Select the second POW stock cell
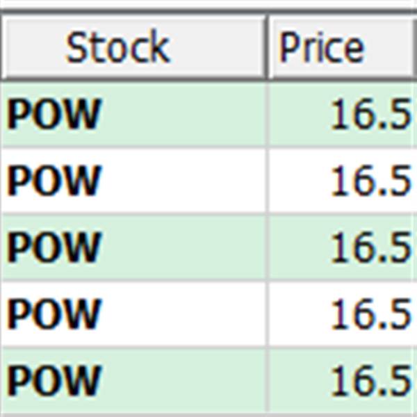 [133, 181]
